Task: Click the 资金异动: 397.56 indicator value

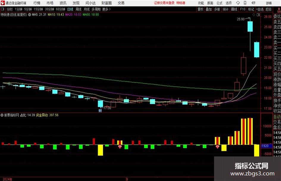Action: (47, 115)
